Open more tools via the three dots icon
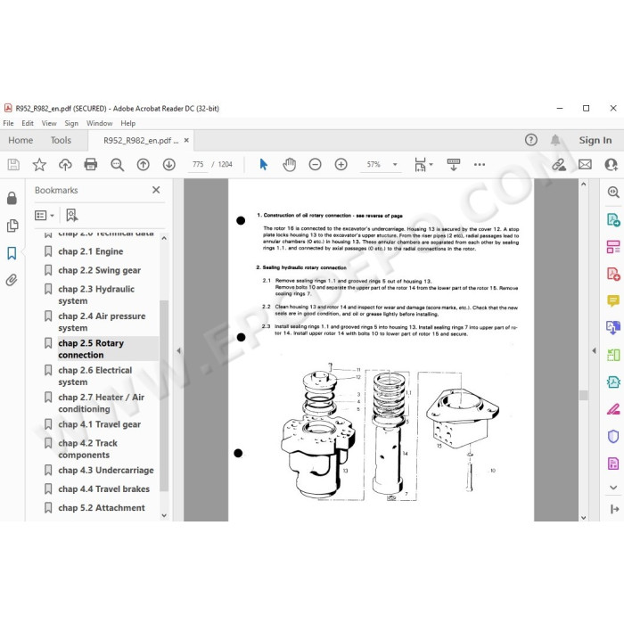The width and height of the screenshot is (624, 624). click(480, 164)
